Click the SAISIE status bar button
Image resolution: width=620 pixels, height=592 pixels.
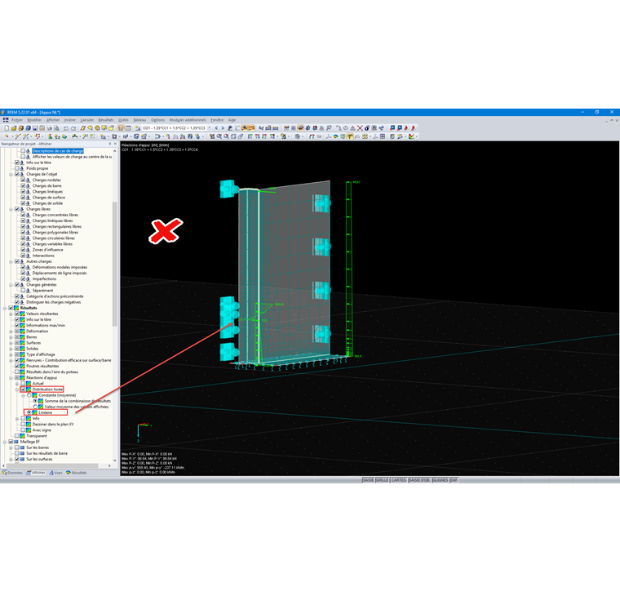tap(368, 480)
